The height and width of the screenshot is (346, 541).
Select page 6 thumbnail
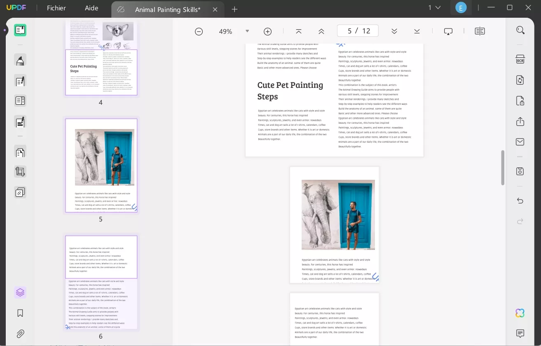101,282
